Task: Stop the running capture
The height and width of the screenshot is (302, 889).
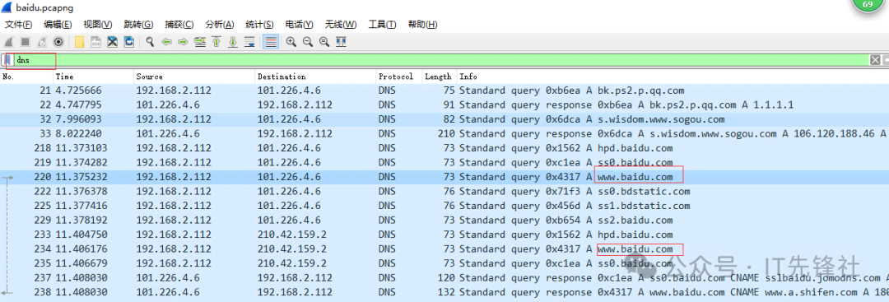Action: [26, 42]
